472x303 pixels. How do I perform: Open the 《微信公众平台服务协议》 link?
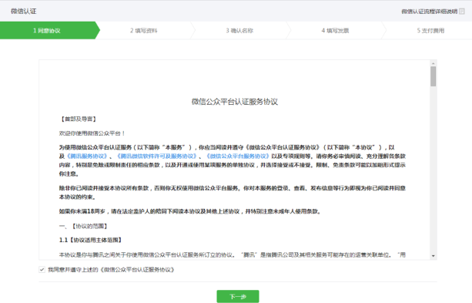[x=238, y=157]
